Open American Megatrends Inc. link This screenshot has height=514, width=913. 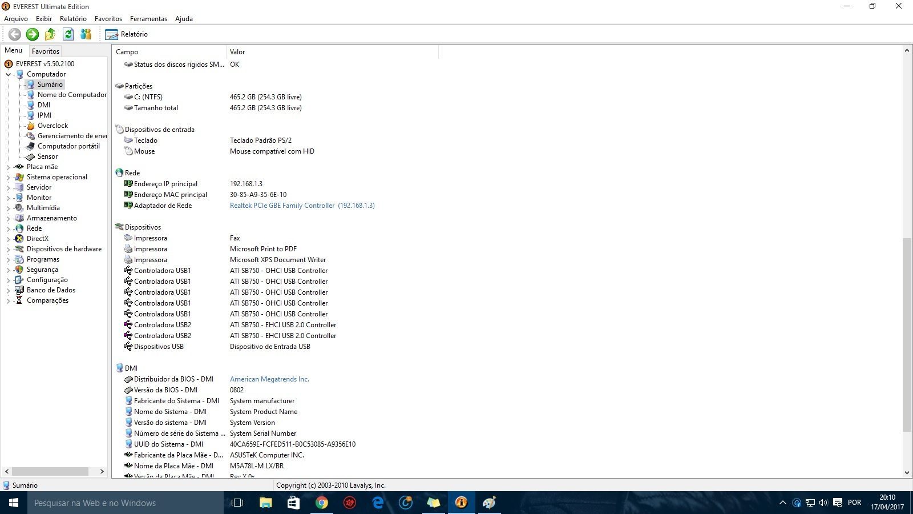[x=269, y=379]
